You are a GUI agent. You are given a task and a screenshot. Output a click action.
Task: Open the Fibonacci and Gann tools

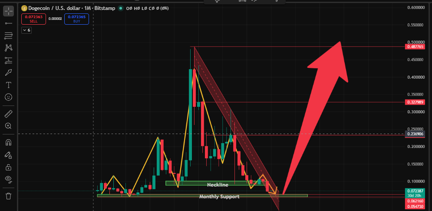pos(9,35)
